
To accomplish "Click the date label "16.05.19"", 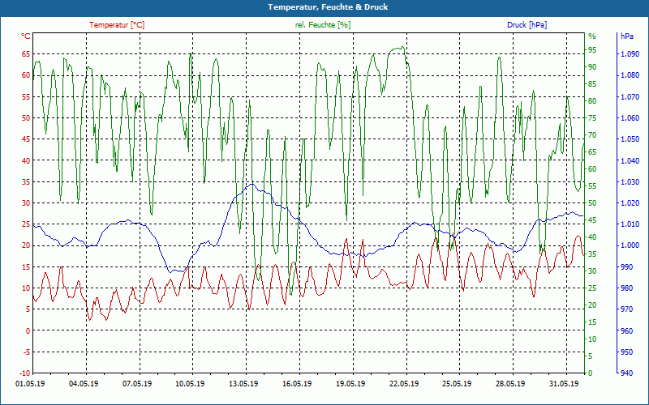I will pos(297,384).
